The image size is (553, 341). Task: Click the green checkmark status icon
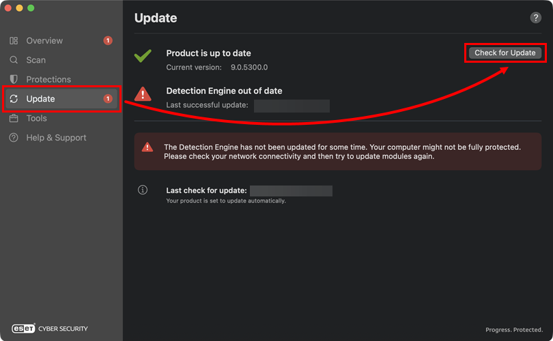[x=143, y=56]
